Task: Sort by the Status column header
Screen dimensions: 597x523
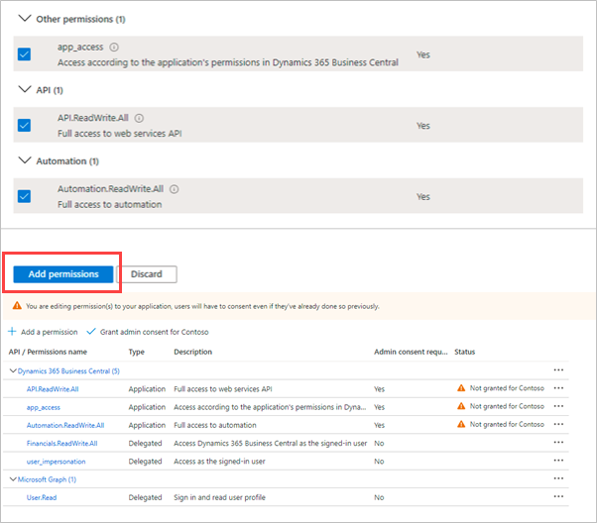Action: click(465, 352)
